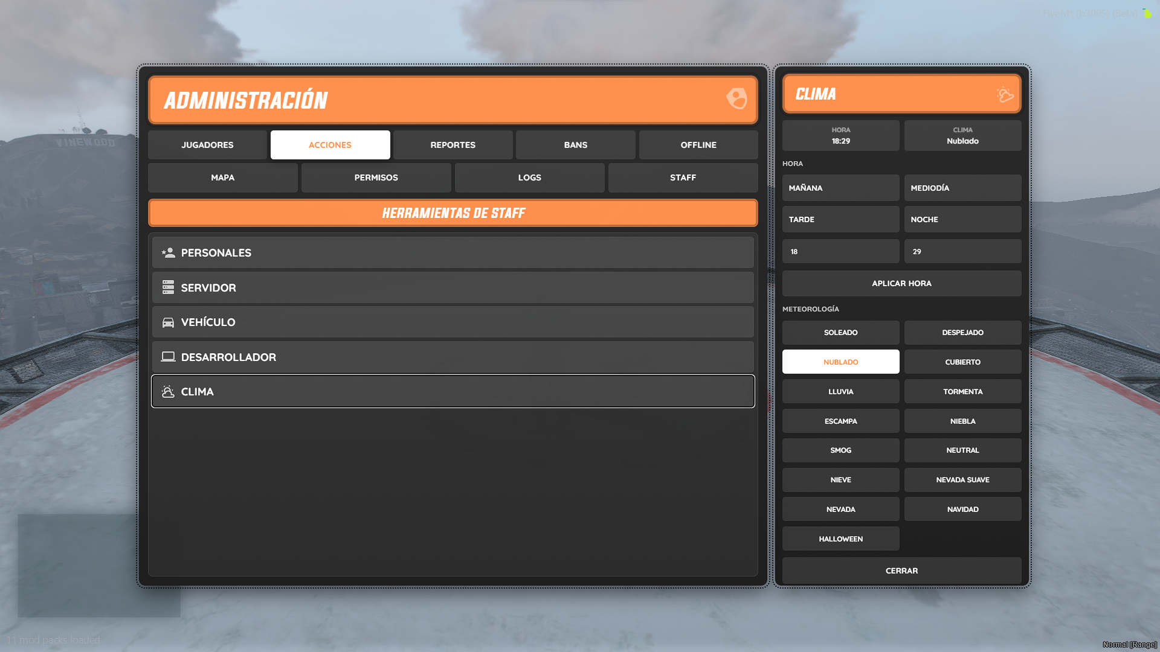The width and height of the screenshot is (1160, 652).
Task: Click the minutes input field showing 29
Action: [x=962, y=251]
